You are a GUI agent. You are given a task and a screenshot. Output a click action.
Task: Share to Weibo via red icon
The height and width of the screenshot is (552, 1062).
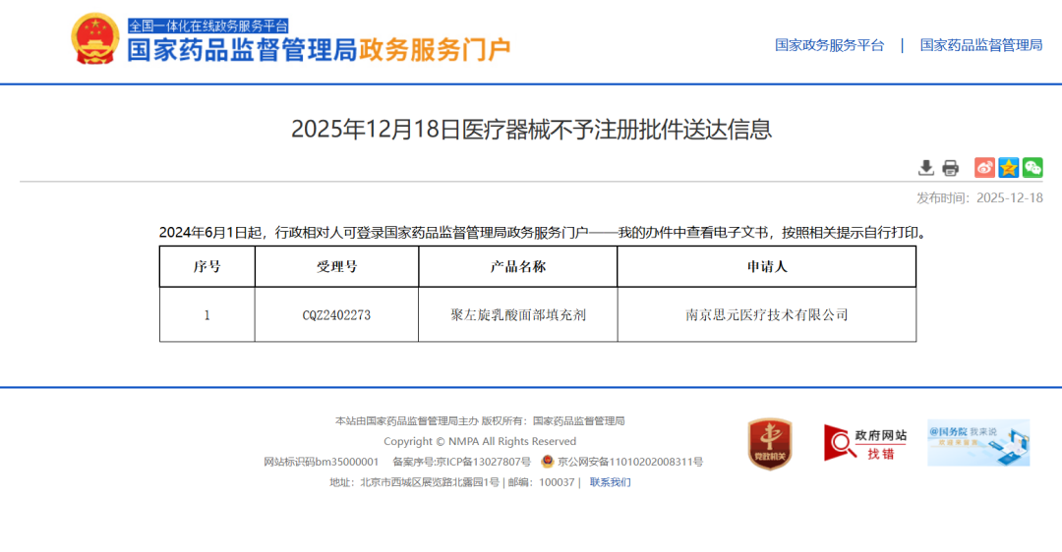coord(984,168)
